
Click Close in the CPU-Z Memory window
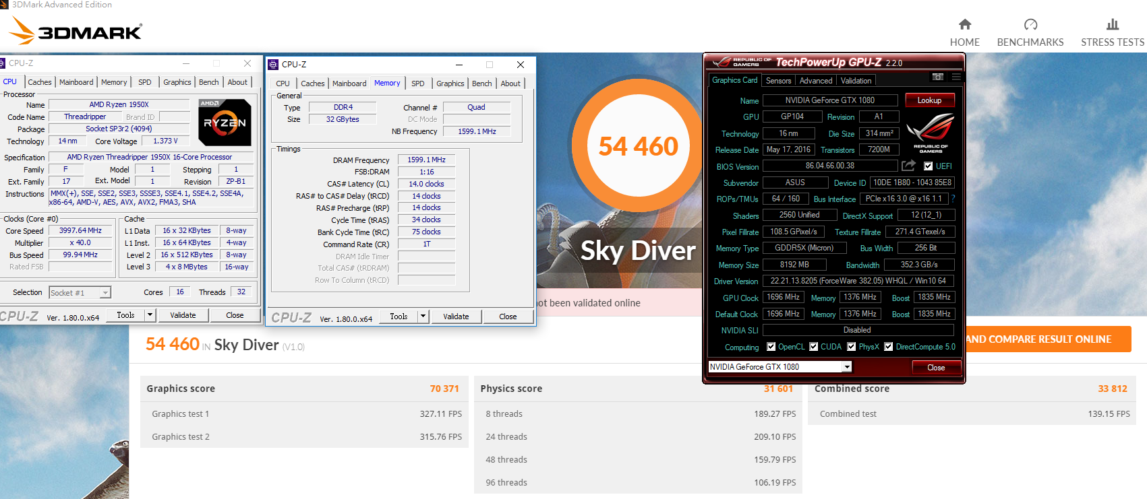(x=508, y=316)
